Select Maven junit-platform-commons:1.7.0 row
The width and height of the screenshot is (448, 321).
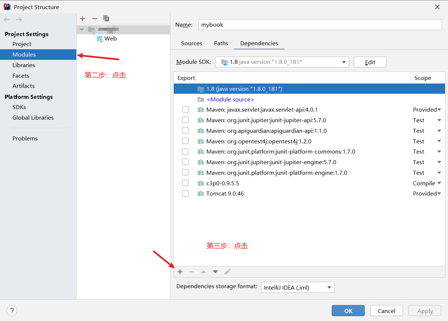coord(309,151)
